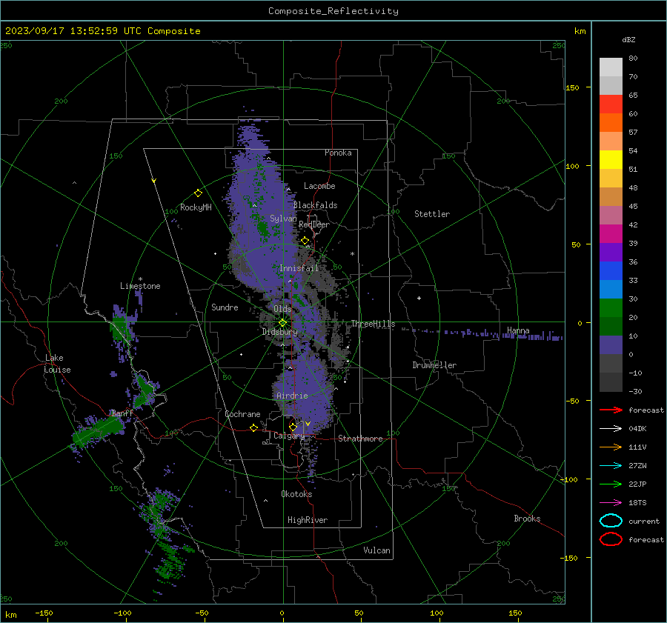667x623 pixels.
Task: Click the Sundre label
Action: pyautogui.click(x=225, y=307)
